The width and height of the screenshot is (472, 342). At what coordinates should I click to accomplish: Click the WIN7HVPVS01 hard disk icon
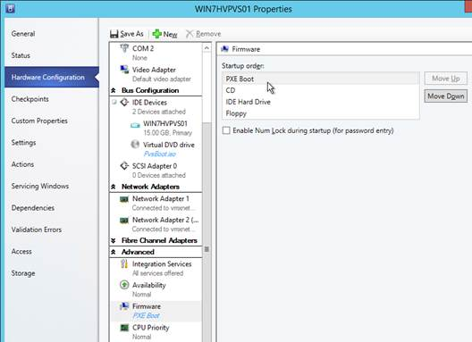coord(135,125)
